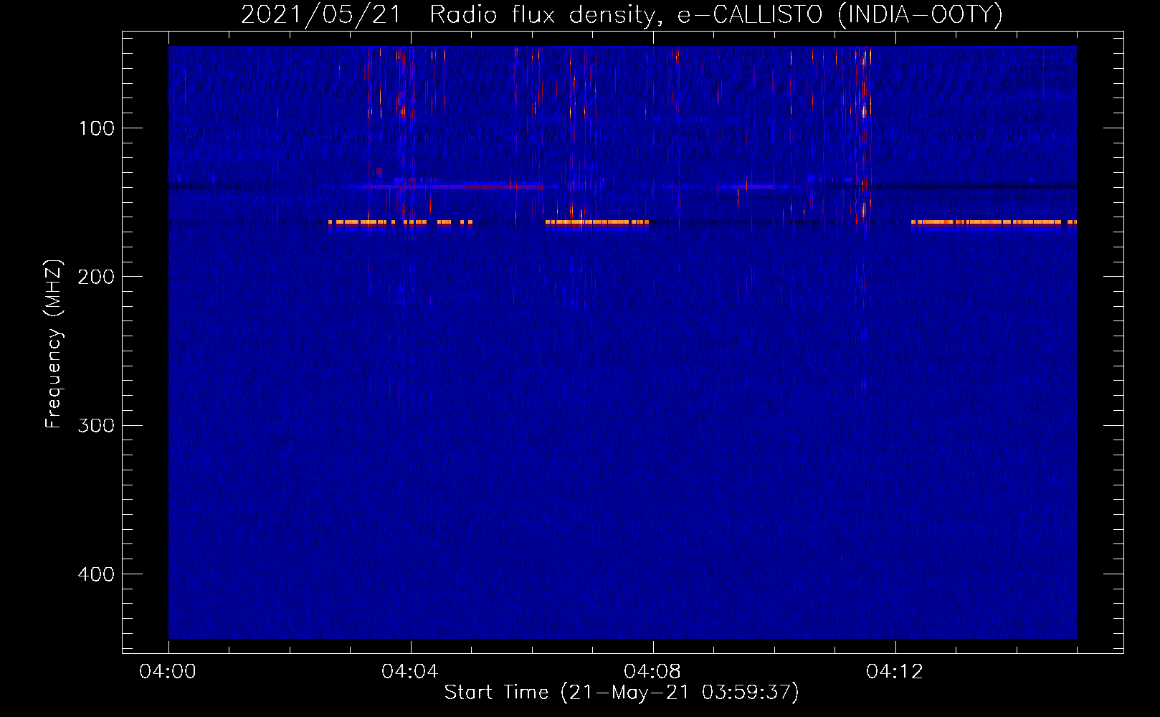Select the 'Frequency (MHZ)' y-axis label
Image resolution: width=1160 pixels, height=717 pixels.
point(54,343)
